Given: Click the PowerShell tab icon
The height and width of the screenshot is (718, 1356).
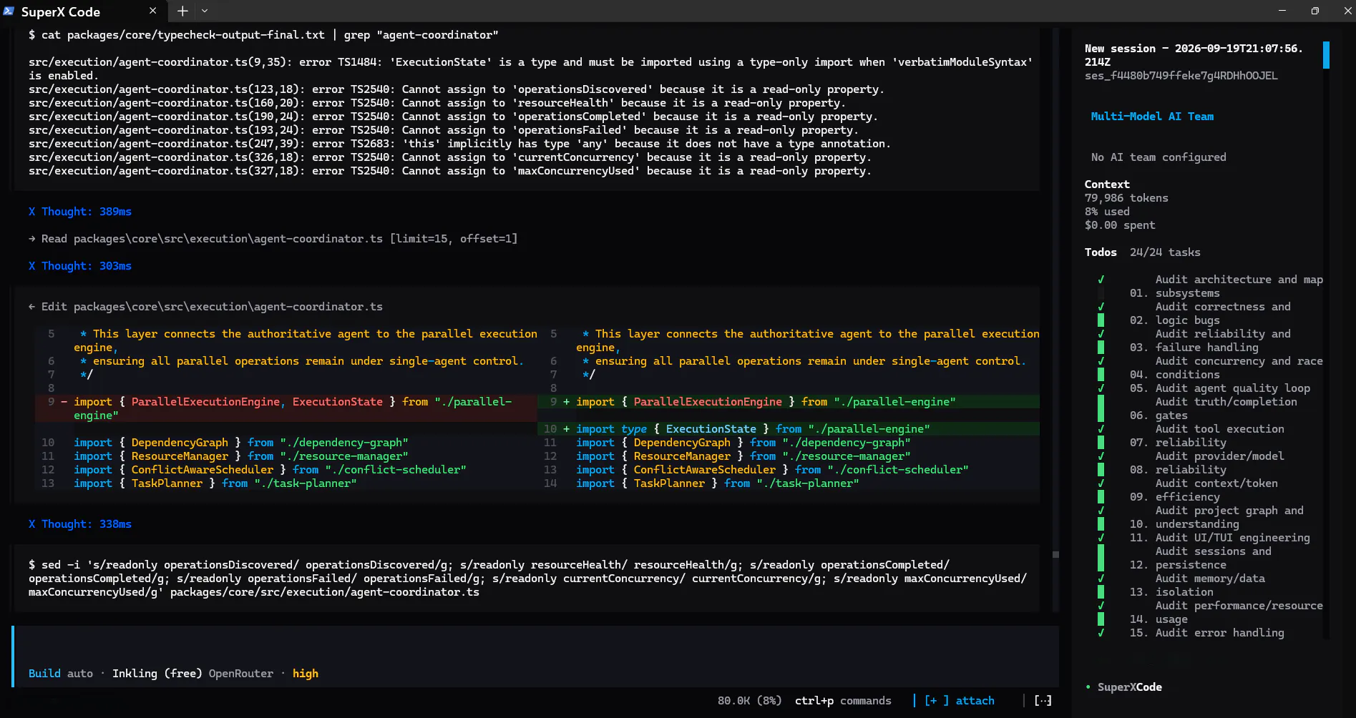Looking at the screenshot, I should click(9, 11).
